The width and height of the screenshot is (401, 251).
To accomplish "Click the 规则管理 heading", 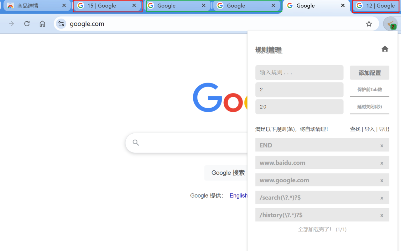I will [268, 50].
